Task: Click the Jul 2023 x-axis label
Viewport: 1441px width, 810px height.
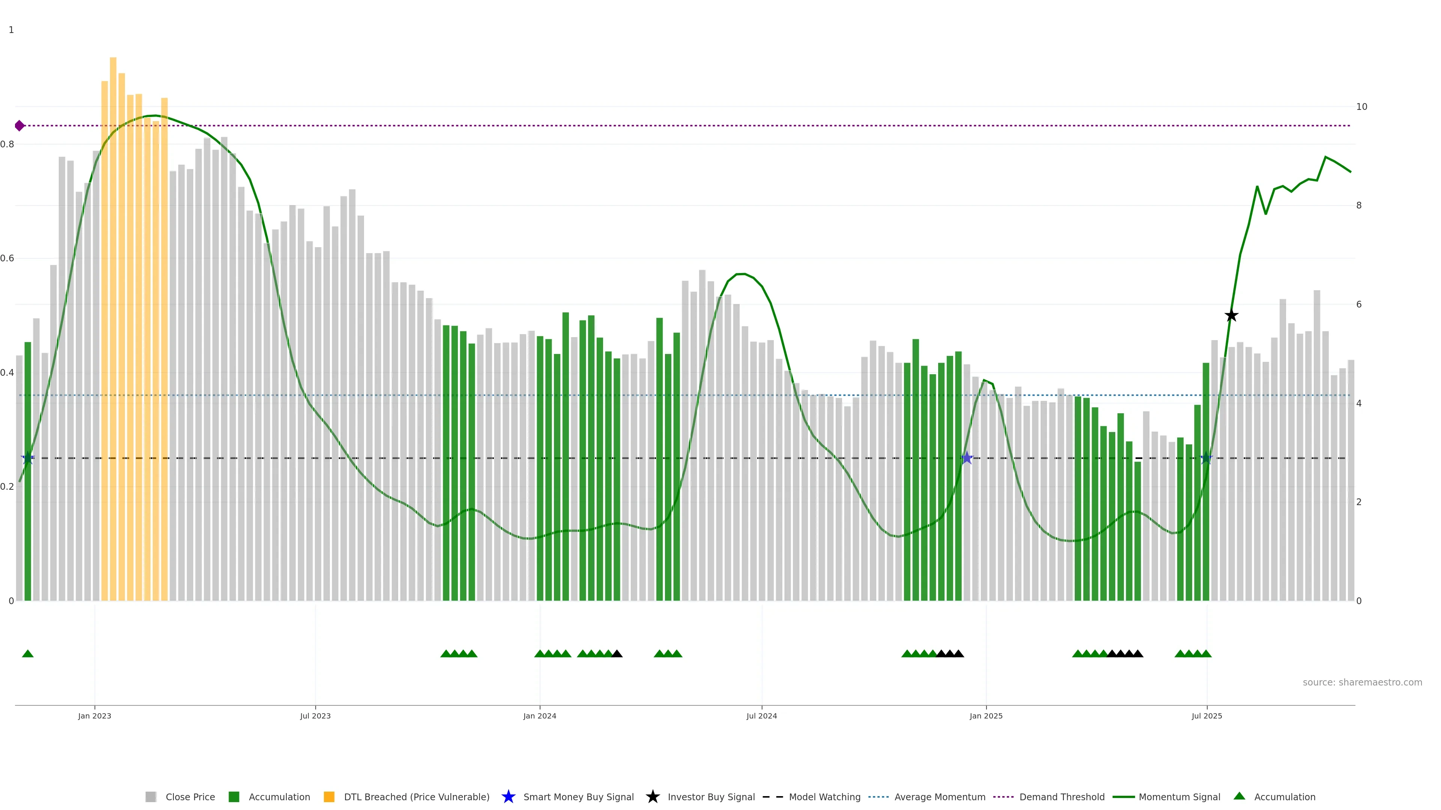Action: pos(315,715)
